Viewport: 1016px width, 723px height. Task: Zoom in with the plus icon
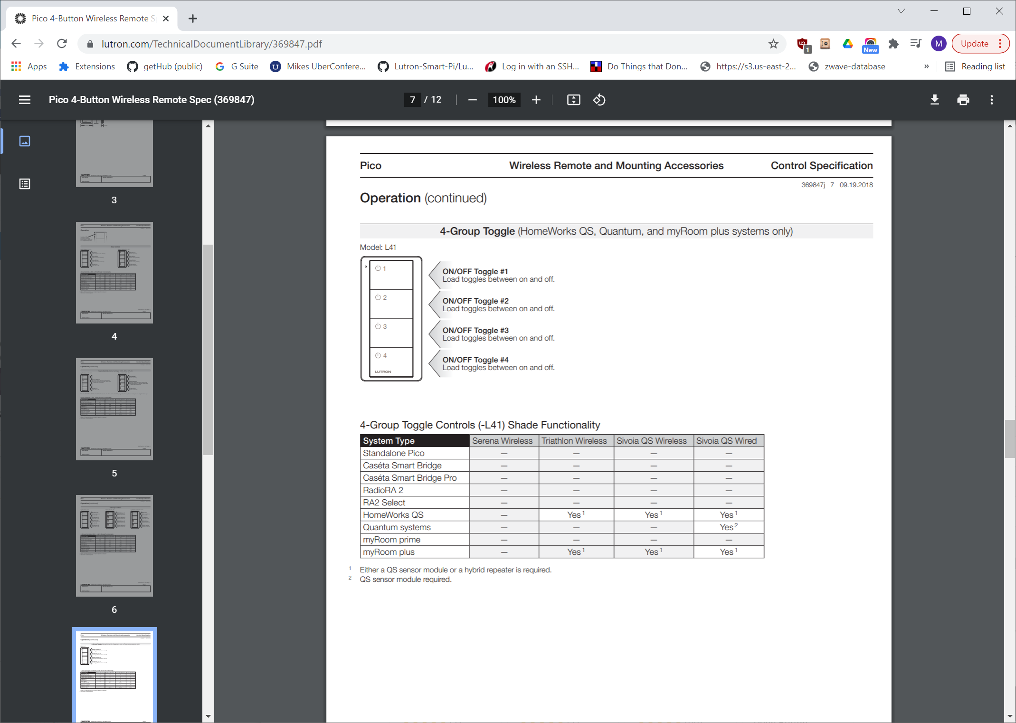point(536,100)
